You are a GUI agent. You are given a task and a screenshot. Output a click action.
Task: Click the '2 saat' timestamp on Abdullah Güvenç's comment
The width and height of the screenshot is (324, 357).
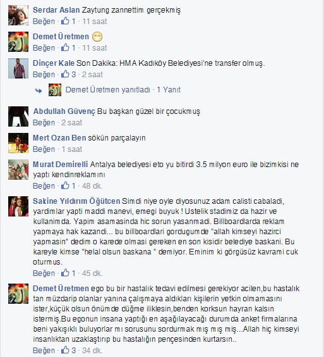click(71, 123)
